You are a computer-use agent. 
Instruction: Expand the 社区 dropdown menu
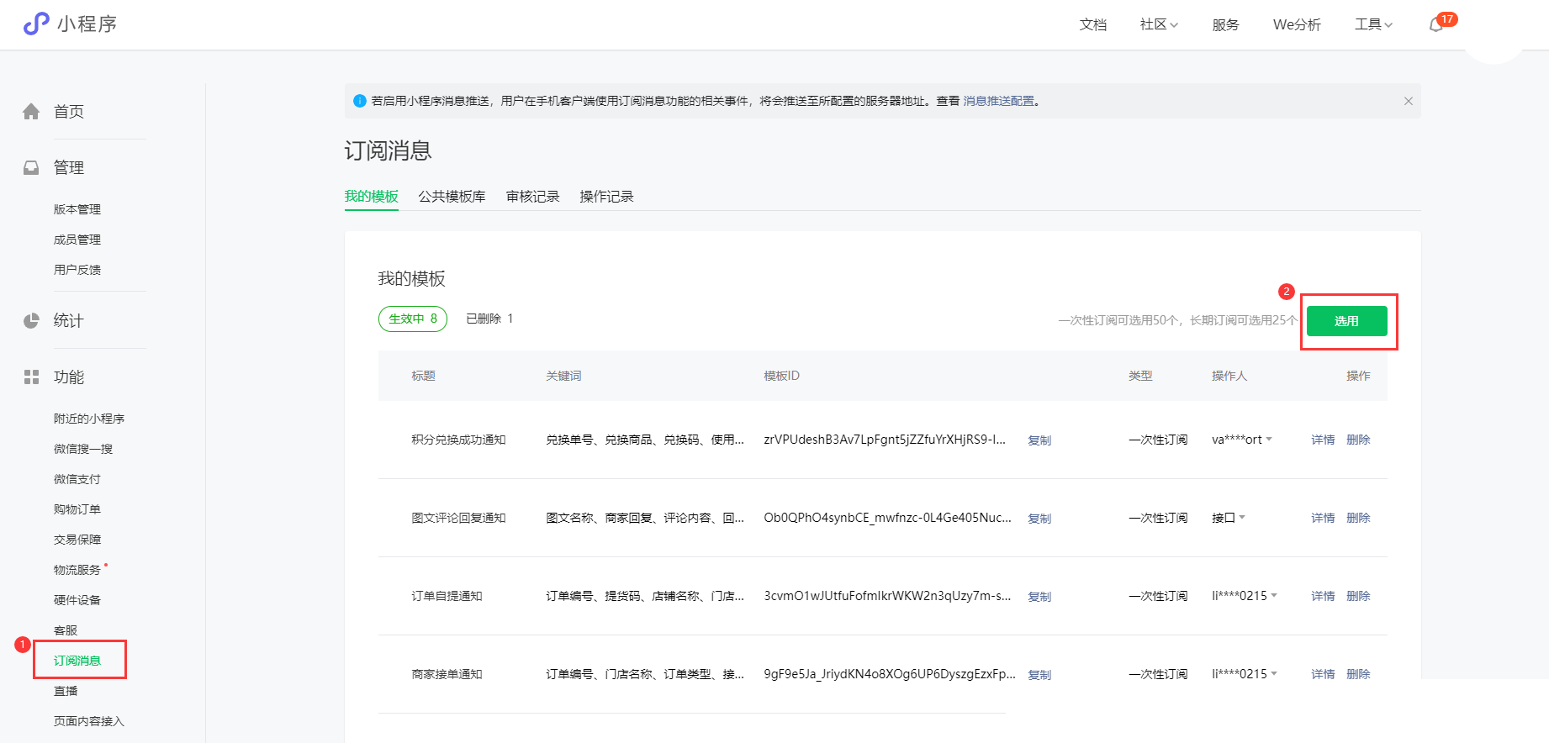pyautogui.click(x=1158, y=25)
